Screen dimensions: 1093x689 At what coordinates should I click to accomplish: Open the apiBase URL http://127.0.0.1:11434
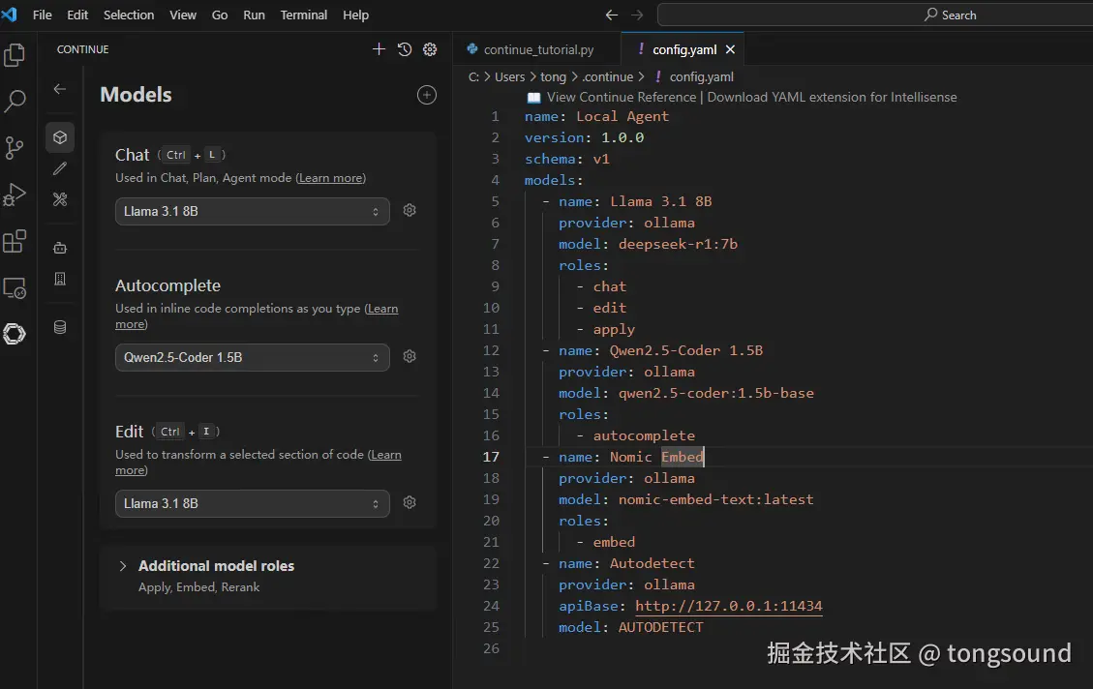[728, 606]
